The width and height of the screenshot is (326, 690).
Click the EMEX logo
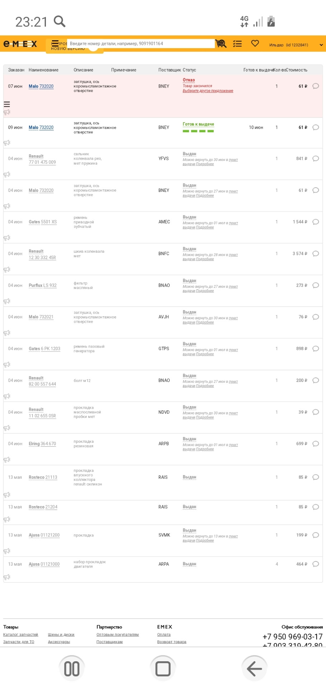point(20,44)
